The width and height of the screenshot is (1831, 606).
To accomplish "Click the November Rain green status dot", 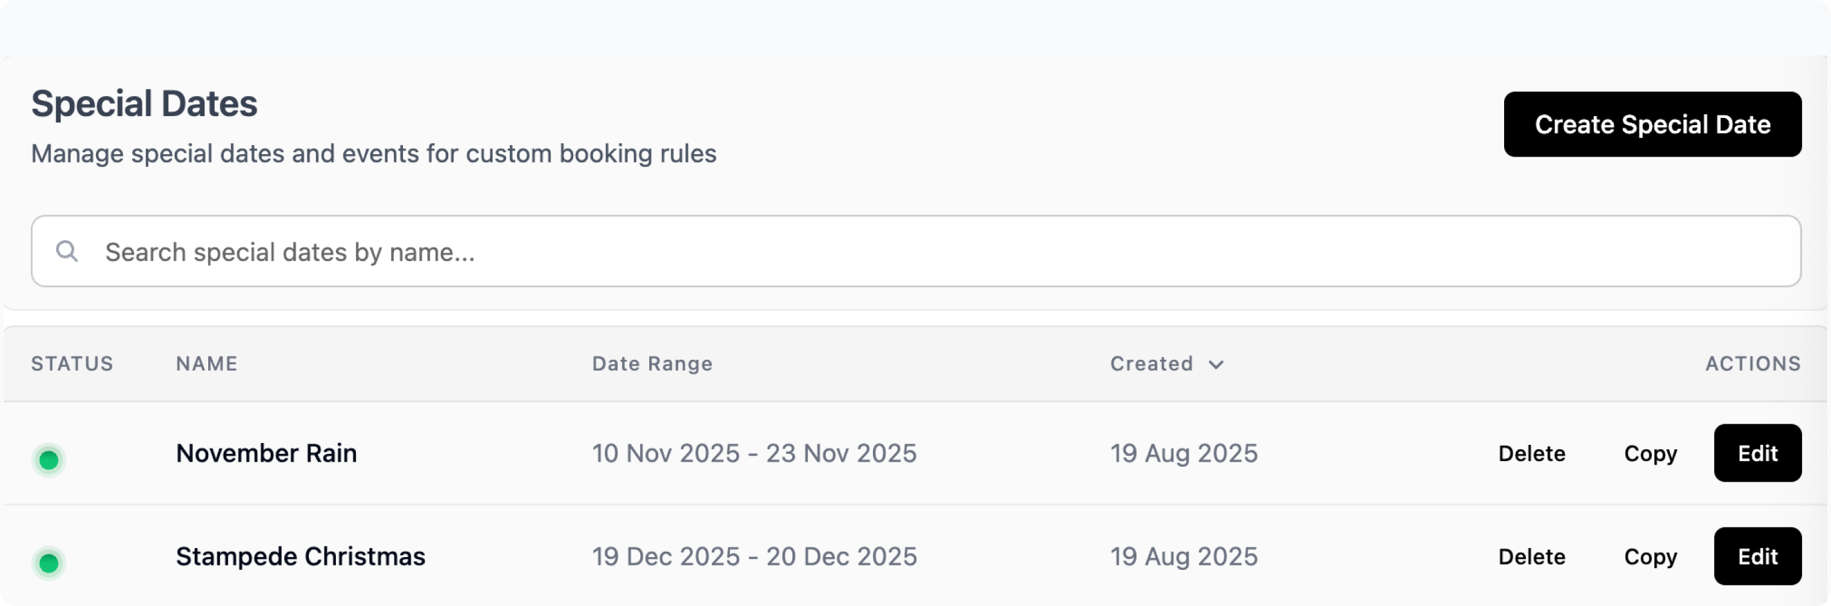I will tap(49, 460).
